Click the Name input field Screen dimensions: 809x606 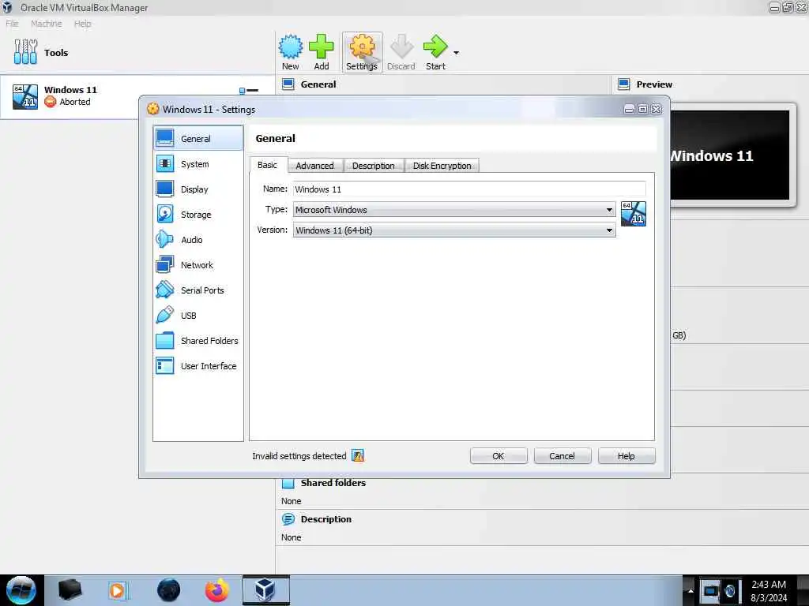469,189
